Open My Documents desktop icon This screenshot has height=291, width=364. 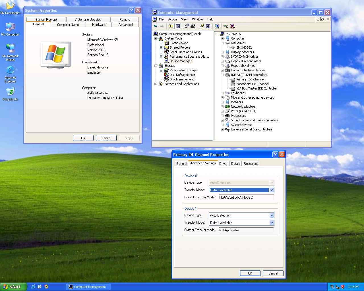(x=10, y=8)
